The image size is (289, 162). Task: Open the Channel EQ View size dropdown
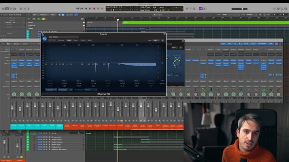pyautogui.click(x=156, y=40)
